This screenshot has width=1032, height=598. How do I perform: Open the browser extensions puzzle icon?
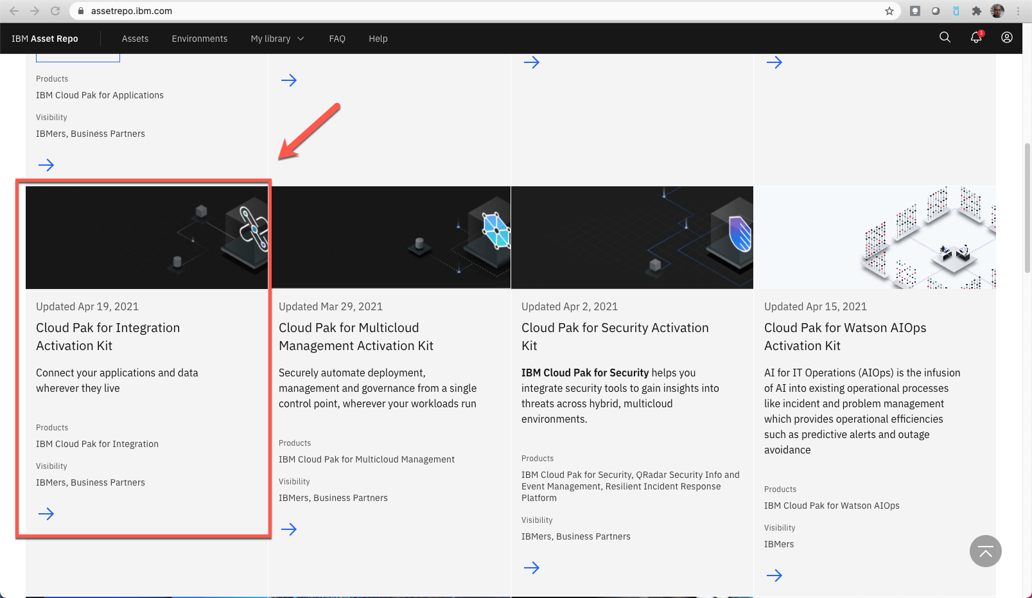click(977, 10)
